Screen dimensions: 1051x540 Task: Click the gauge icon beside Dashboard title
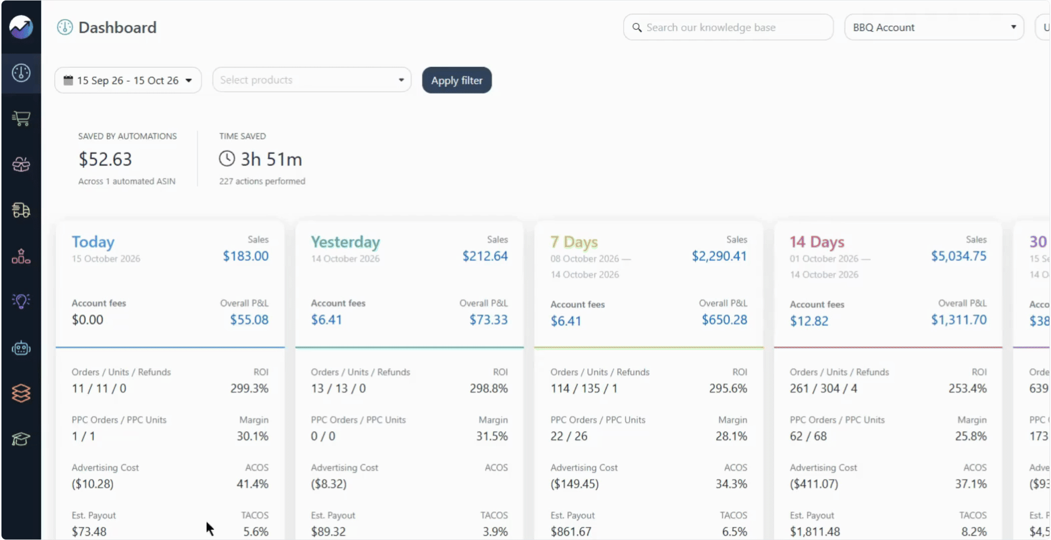point(65,27)
